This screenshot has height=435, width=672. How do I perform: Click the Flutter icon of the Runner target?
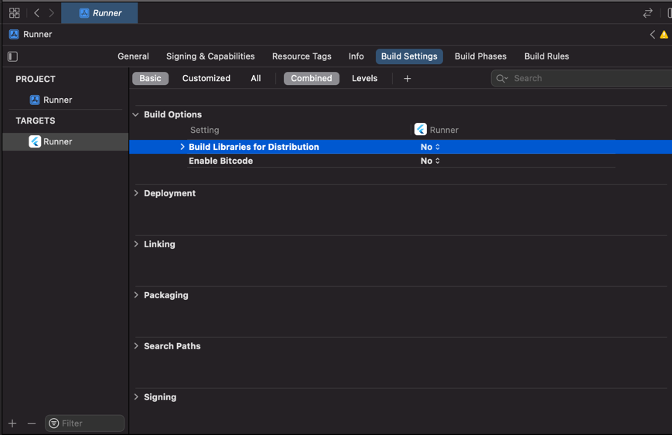tap(35, 141)
